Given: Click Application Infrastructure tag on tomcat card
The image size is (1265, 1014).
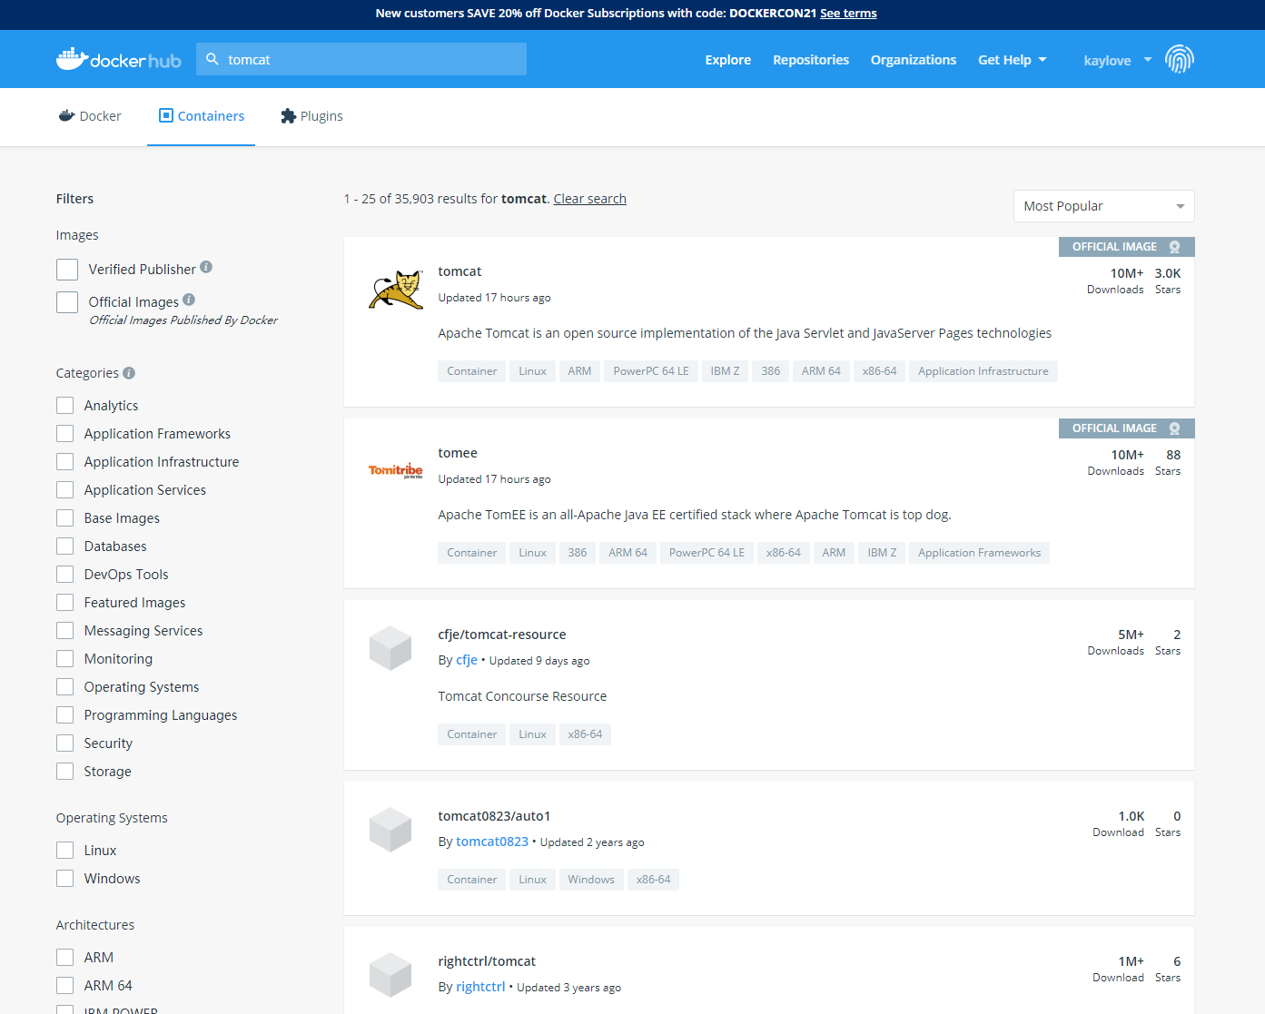Looking at the screenshot, I should click(983, 371).
